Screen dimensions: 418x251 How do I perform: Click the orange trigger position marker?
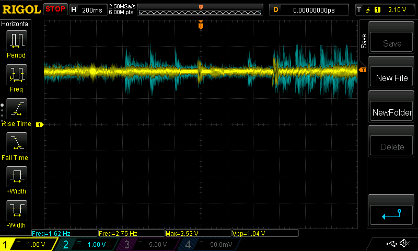point(201,25)
